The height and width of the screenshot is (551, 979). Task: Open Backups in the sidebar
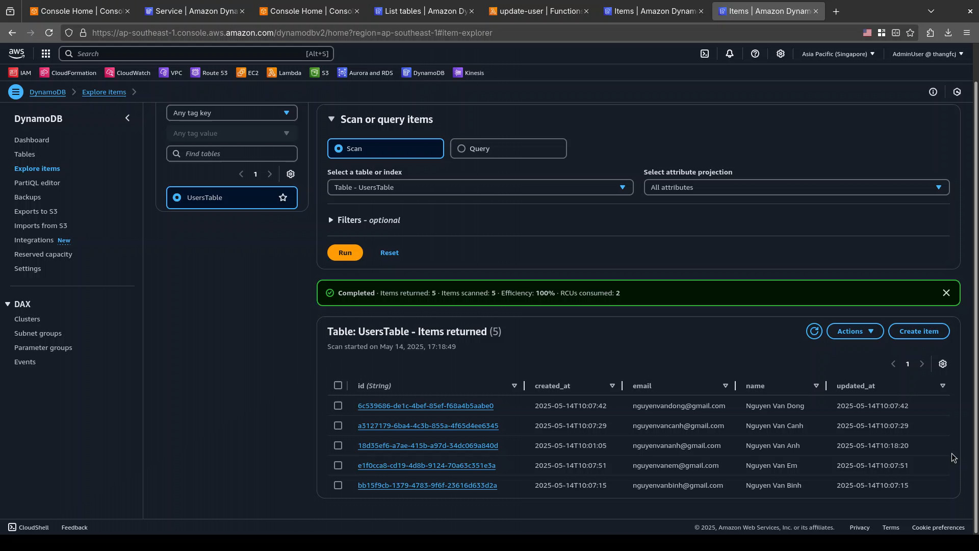pos(28,197)
